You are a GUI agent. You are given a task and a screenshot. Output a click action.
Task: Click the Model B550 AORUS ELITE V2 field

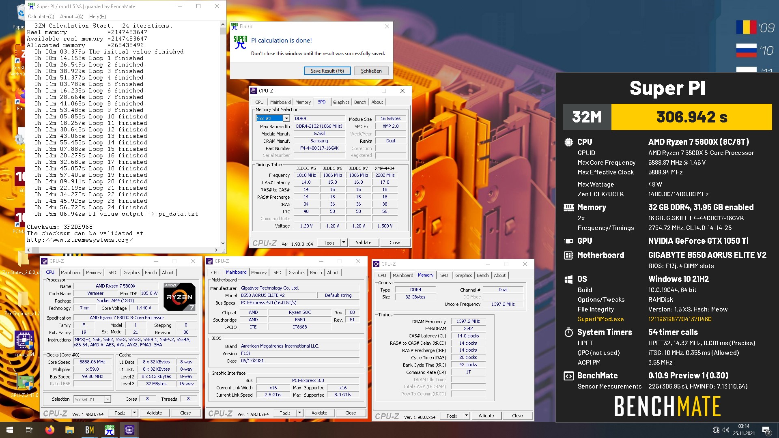point(278,295)
